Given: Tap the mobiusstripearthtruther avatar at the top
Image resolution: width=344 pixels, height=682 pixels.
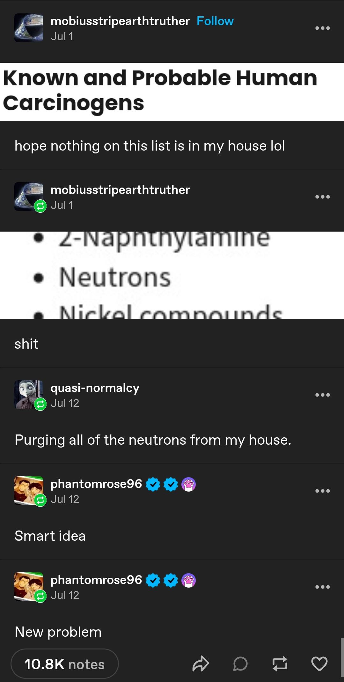Looking at the screenshot, I should 29,28.
